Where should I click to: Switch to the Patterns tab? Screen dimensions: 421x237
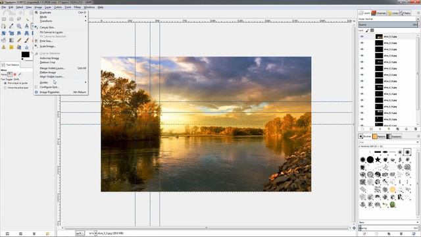379,136
